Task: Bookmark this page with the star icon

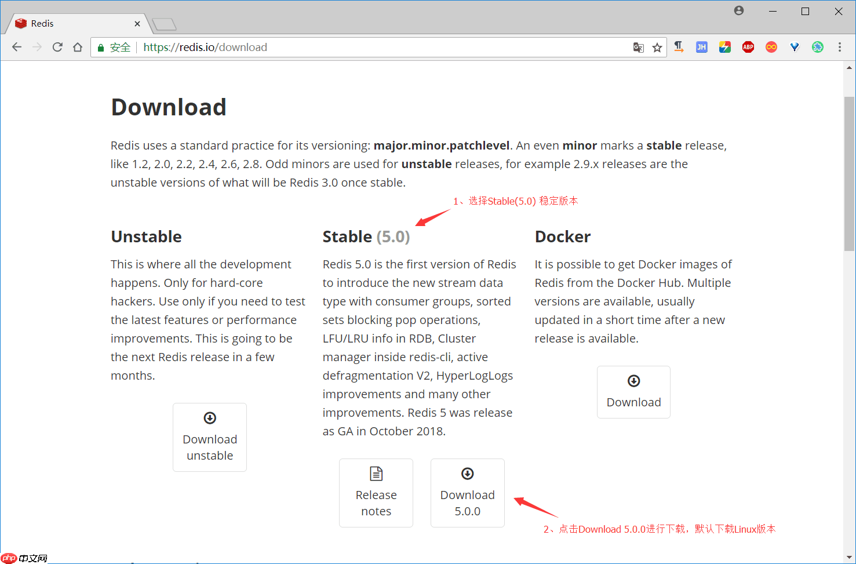Action: point(657,48)
